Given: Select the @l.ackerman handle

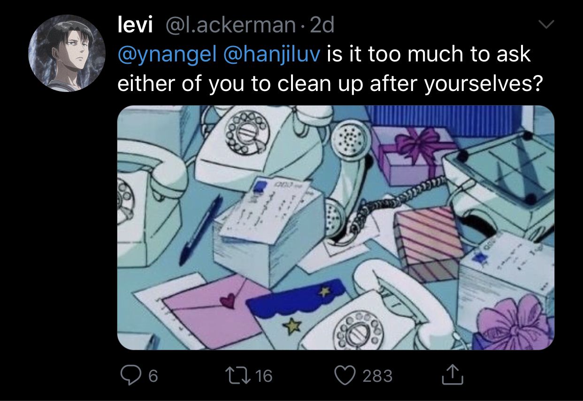Looking at the screenshot, I should click(229, 25).
